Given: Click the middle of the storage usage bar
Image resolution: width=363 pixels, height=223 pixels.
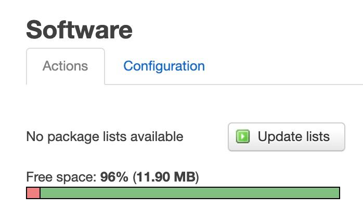Looking at the screenshot, I should 183,193.
